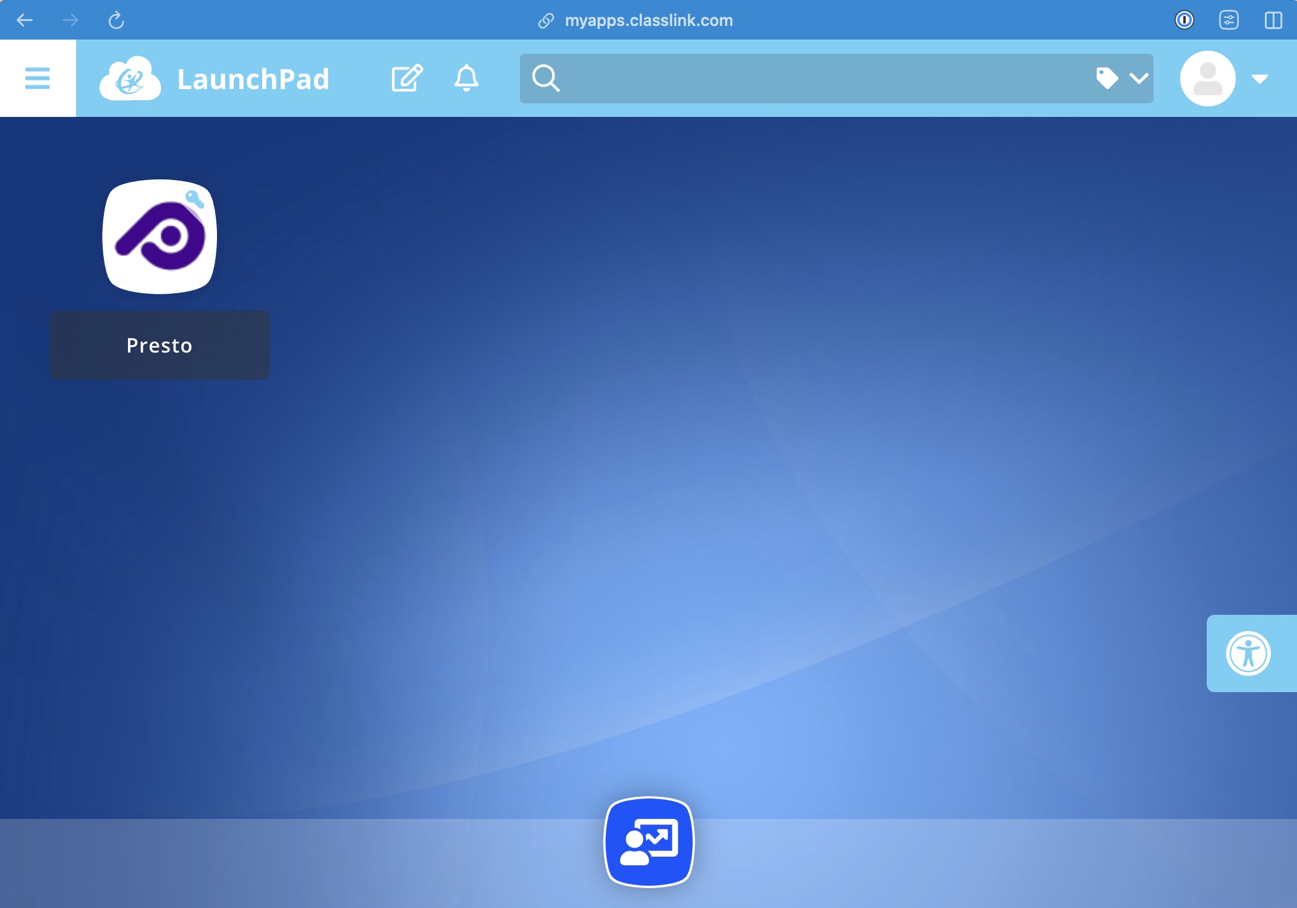Image resolution: width=1297 pixels, height=908 pixels.
Task: Open the notifications bell
Action: click(x=466, y=78)
